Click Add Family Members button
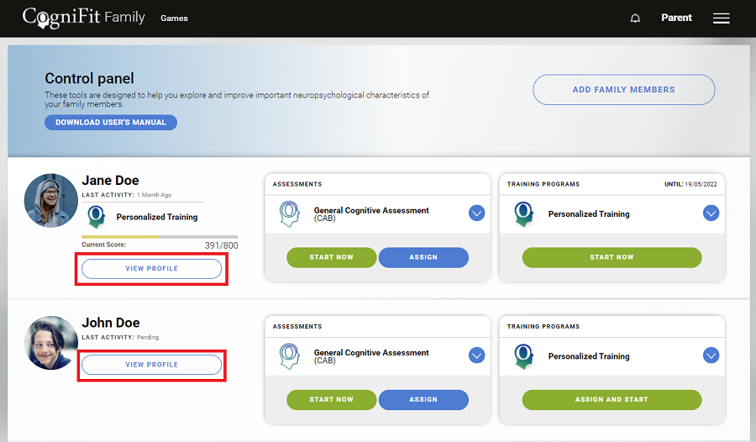The height and width of the screenshot is (442, 756). [623, 90]
